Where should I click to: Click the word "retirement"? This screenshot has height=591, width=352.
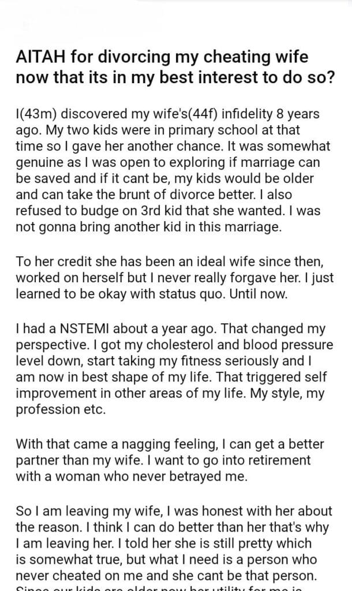click(278, 461)
